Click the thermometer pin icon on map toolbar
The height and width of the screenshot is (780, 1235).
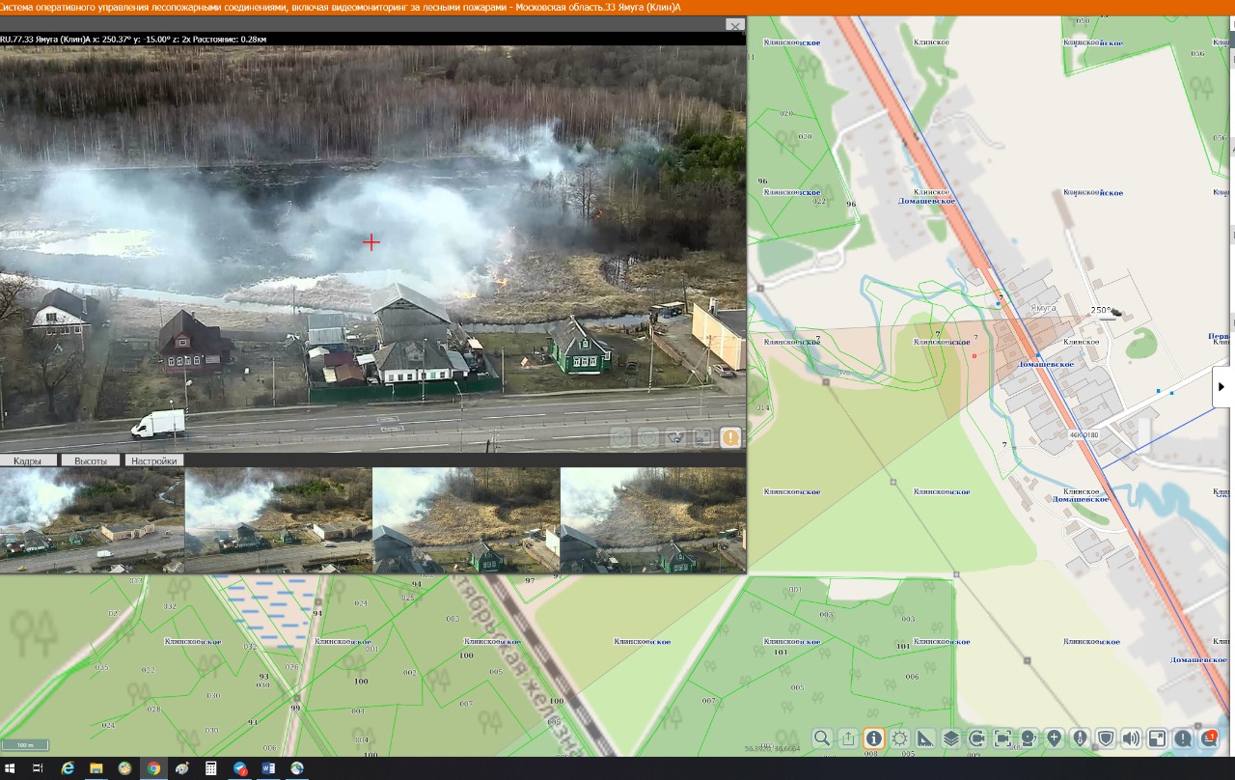click(x=1080, y=738)
